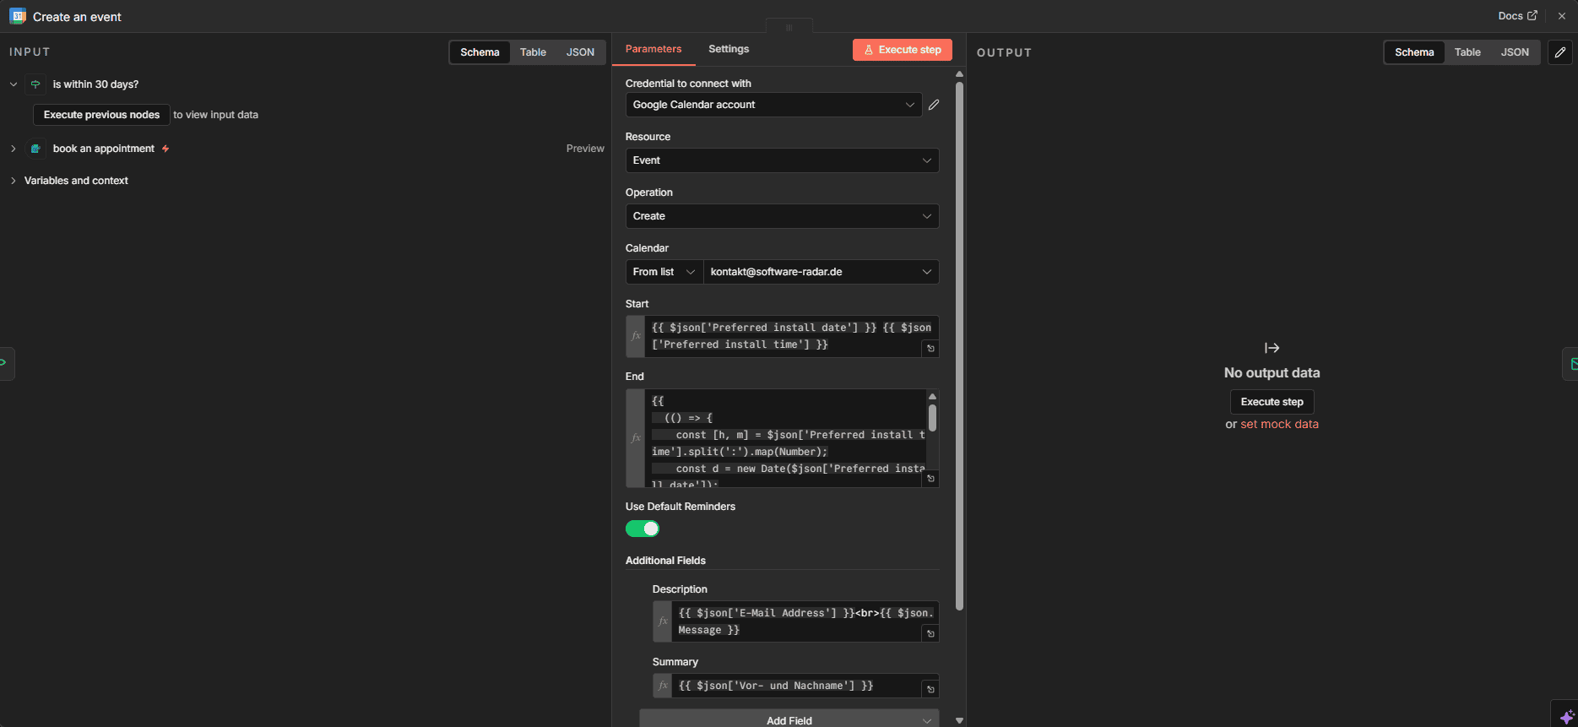This screenshot has width=1578, height=727.
Task: Click the pencil icon to edit the credential
Action: [934, 105]
